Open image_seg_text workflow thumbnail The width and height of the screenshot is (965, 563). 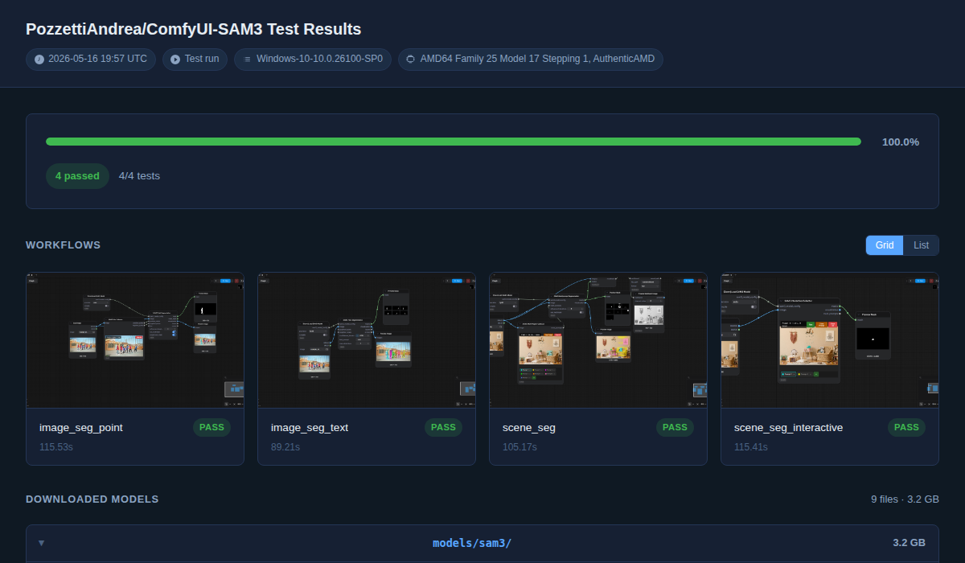click(x=367, y=340)
